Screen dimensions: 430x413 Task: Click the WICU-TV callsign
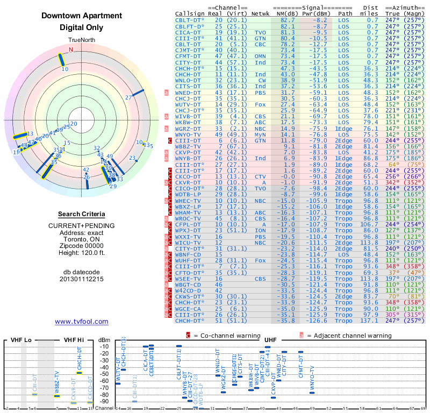click(188, 243)
